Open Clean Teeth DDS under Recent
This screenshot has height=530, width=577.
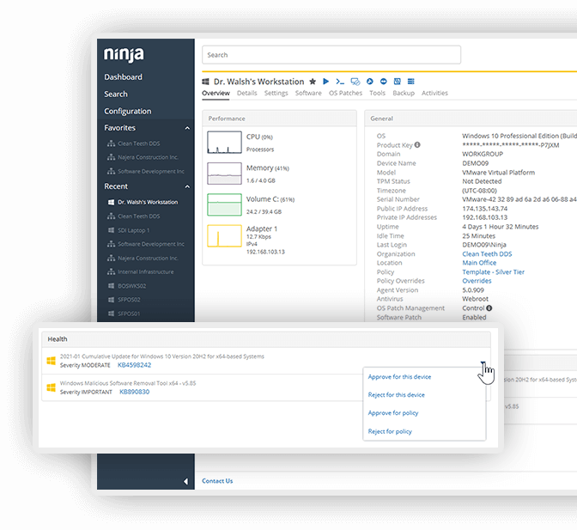139,216
